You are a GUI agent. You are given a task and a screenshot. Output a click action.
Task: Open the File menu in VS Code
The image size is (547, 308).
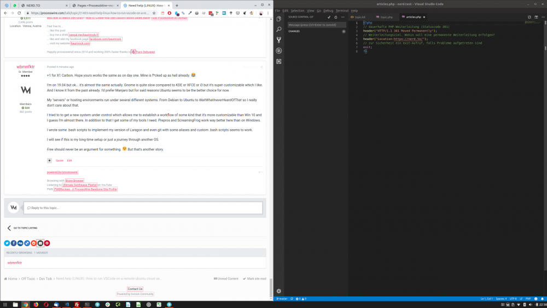pos(277,11)
